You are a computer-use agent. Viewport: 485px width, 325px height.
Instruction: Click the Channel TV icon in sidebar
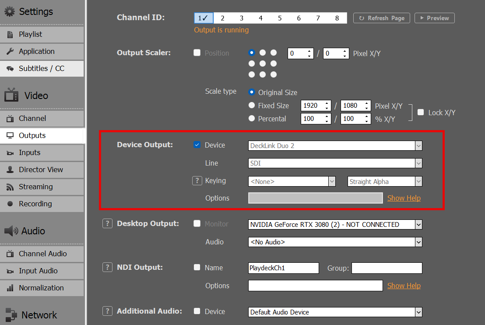tap(10, 119)
